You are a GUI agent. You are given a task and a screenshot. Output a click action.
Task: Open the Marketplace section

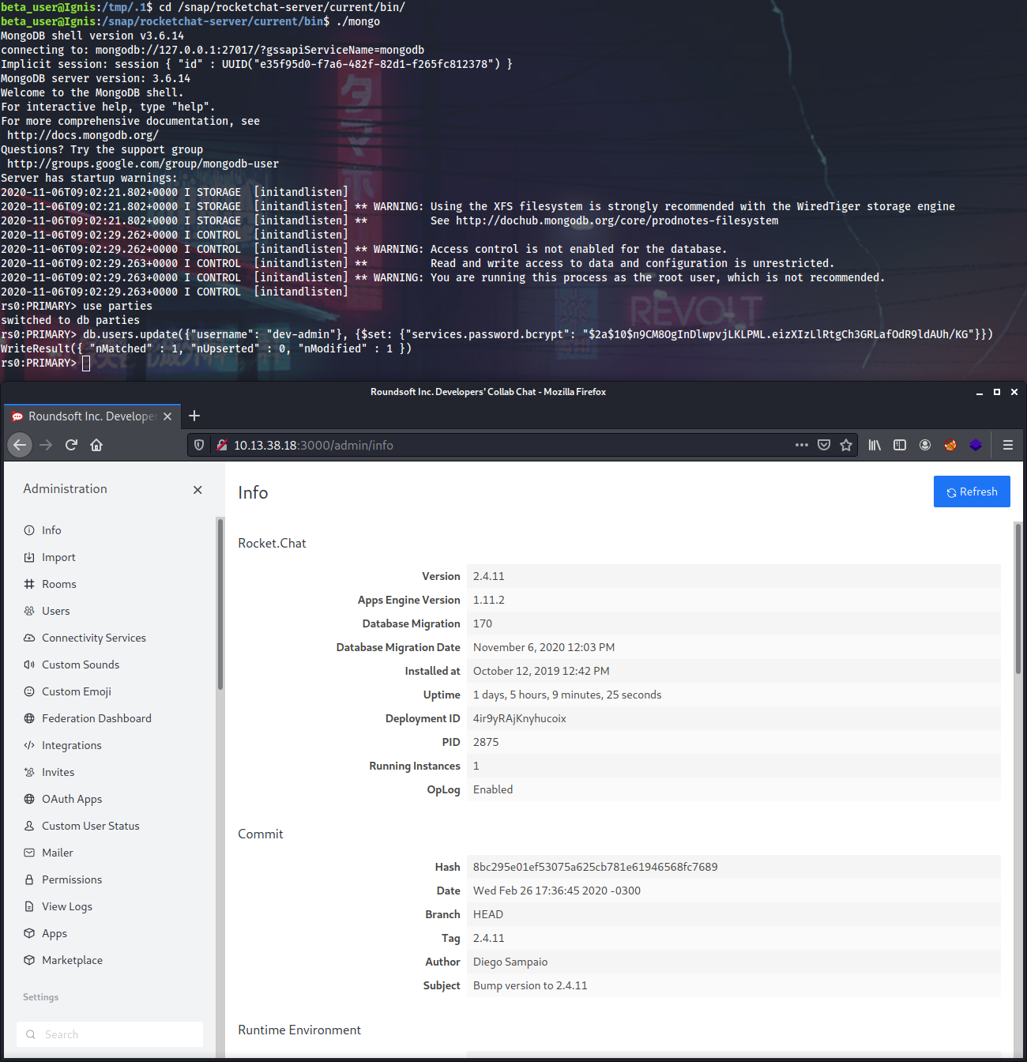(x=72, y=959)
